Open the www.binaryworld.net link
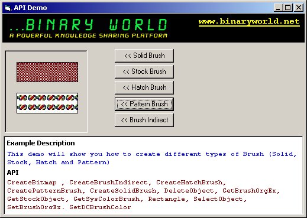 (x=249, y=21)
